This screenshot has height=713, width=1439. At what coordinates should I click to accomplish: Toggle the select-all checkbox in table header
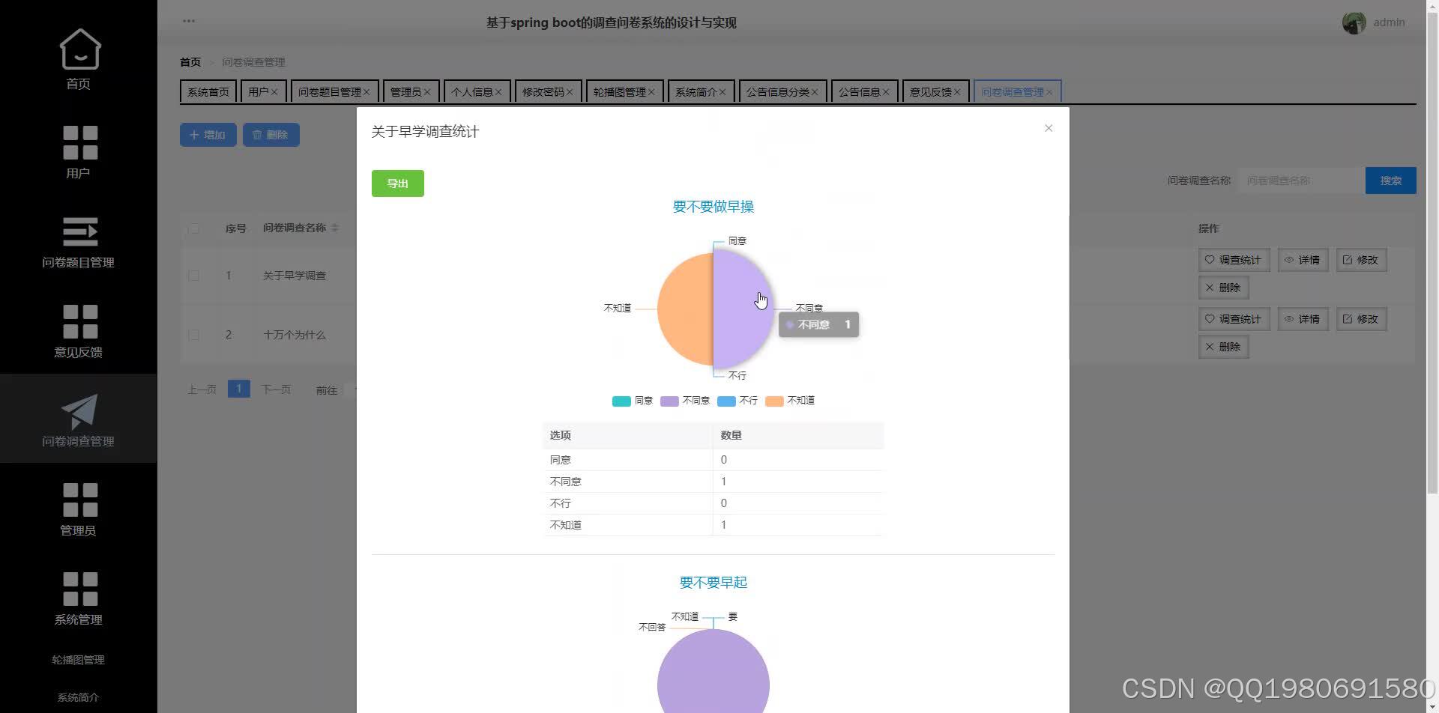click(x=193, y=228)
